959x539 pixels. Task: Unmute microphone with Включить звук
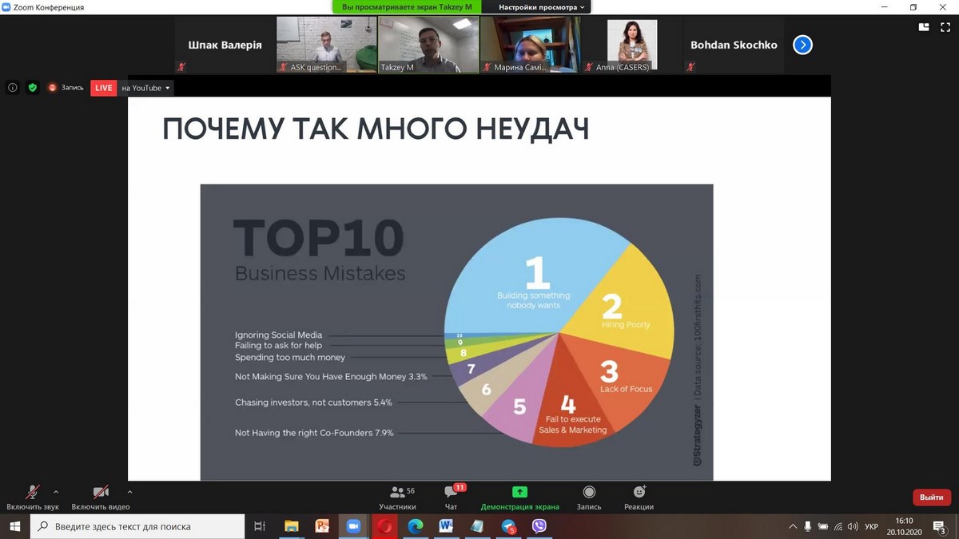click(33, 497)
